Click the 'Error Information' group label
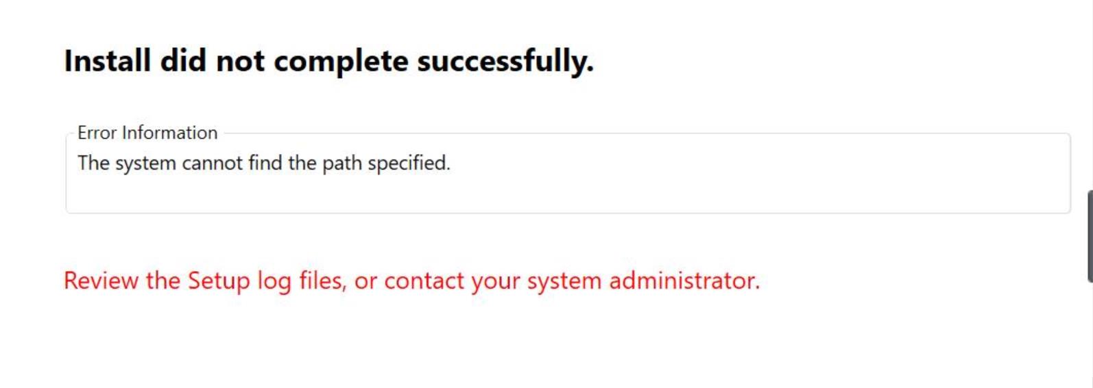This screenshot has width=1093, height=388. pos(147,133)
